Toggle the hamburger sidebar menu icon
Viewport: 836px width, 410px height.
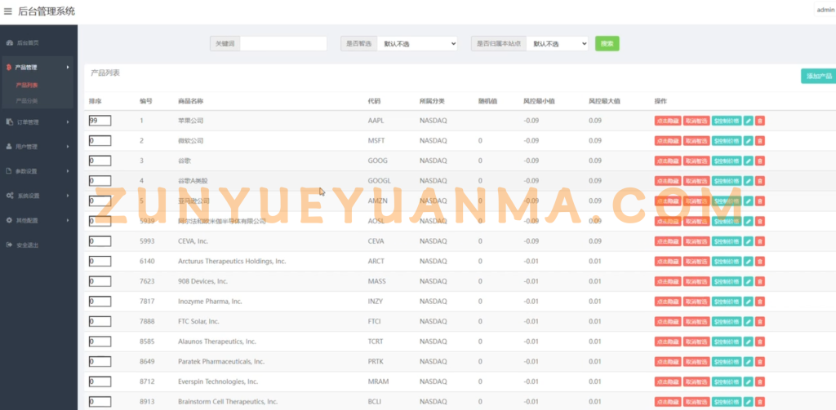[x=7, y=11]
